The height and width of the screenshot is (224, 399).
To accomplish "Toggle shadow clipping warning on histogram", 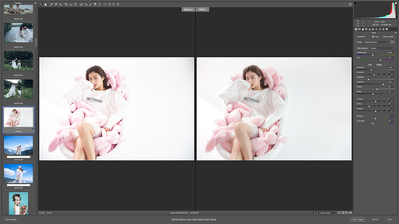I will [355, 3].
